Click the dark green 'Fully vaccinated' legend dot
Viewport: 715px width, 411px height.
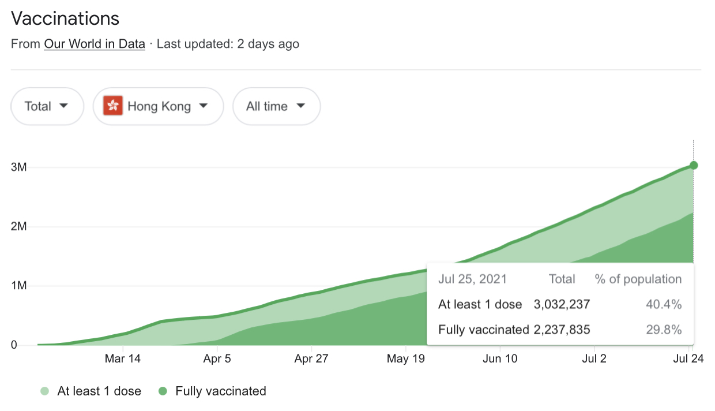click(163, 391)
